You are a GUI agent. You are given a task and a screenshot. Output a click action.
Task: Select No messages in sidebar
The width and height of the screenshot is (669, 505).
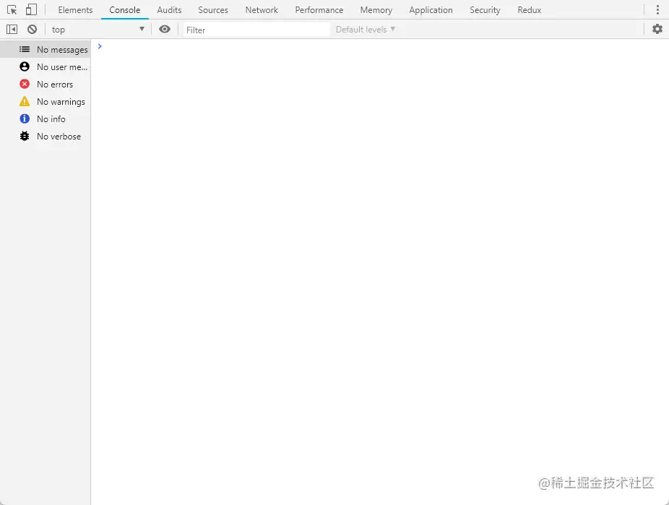[x=46, y=49]
